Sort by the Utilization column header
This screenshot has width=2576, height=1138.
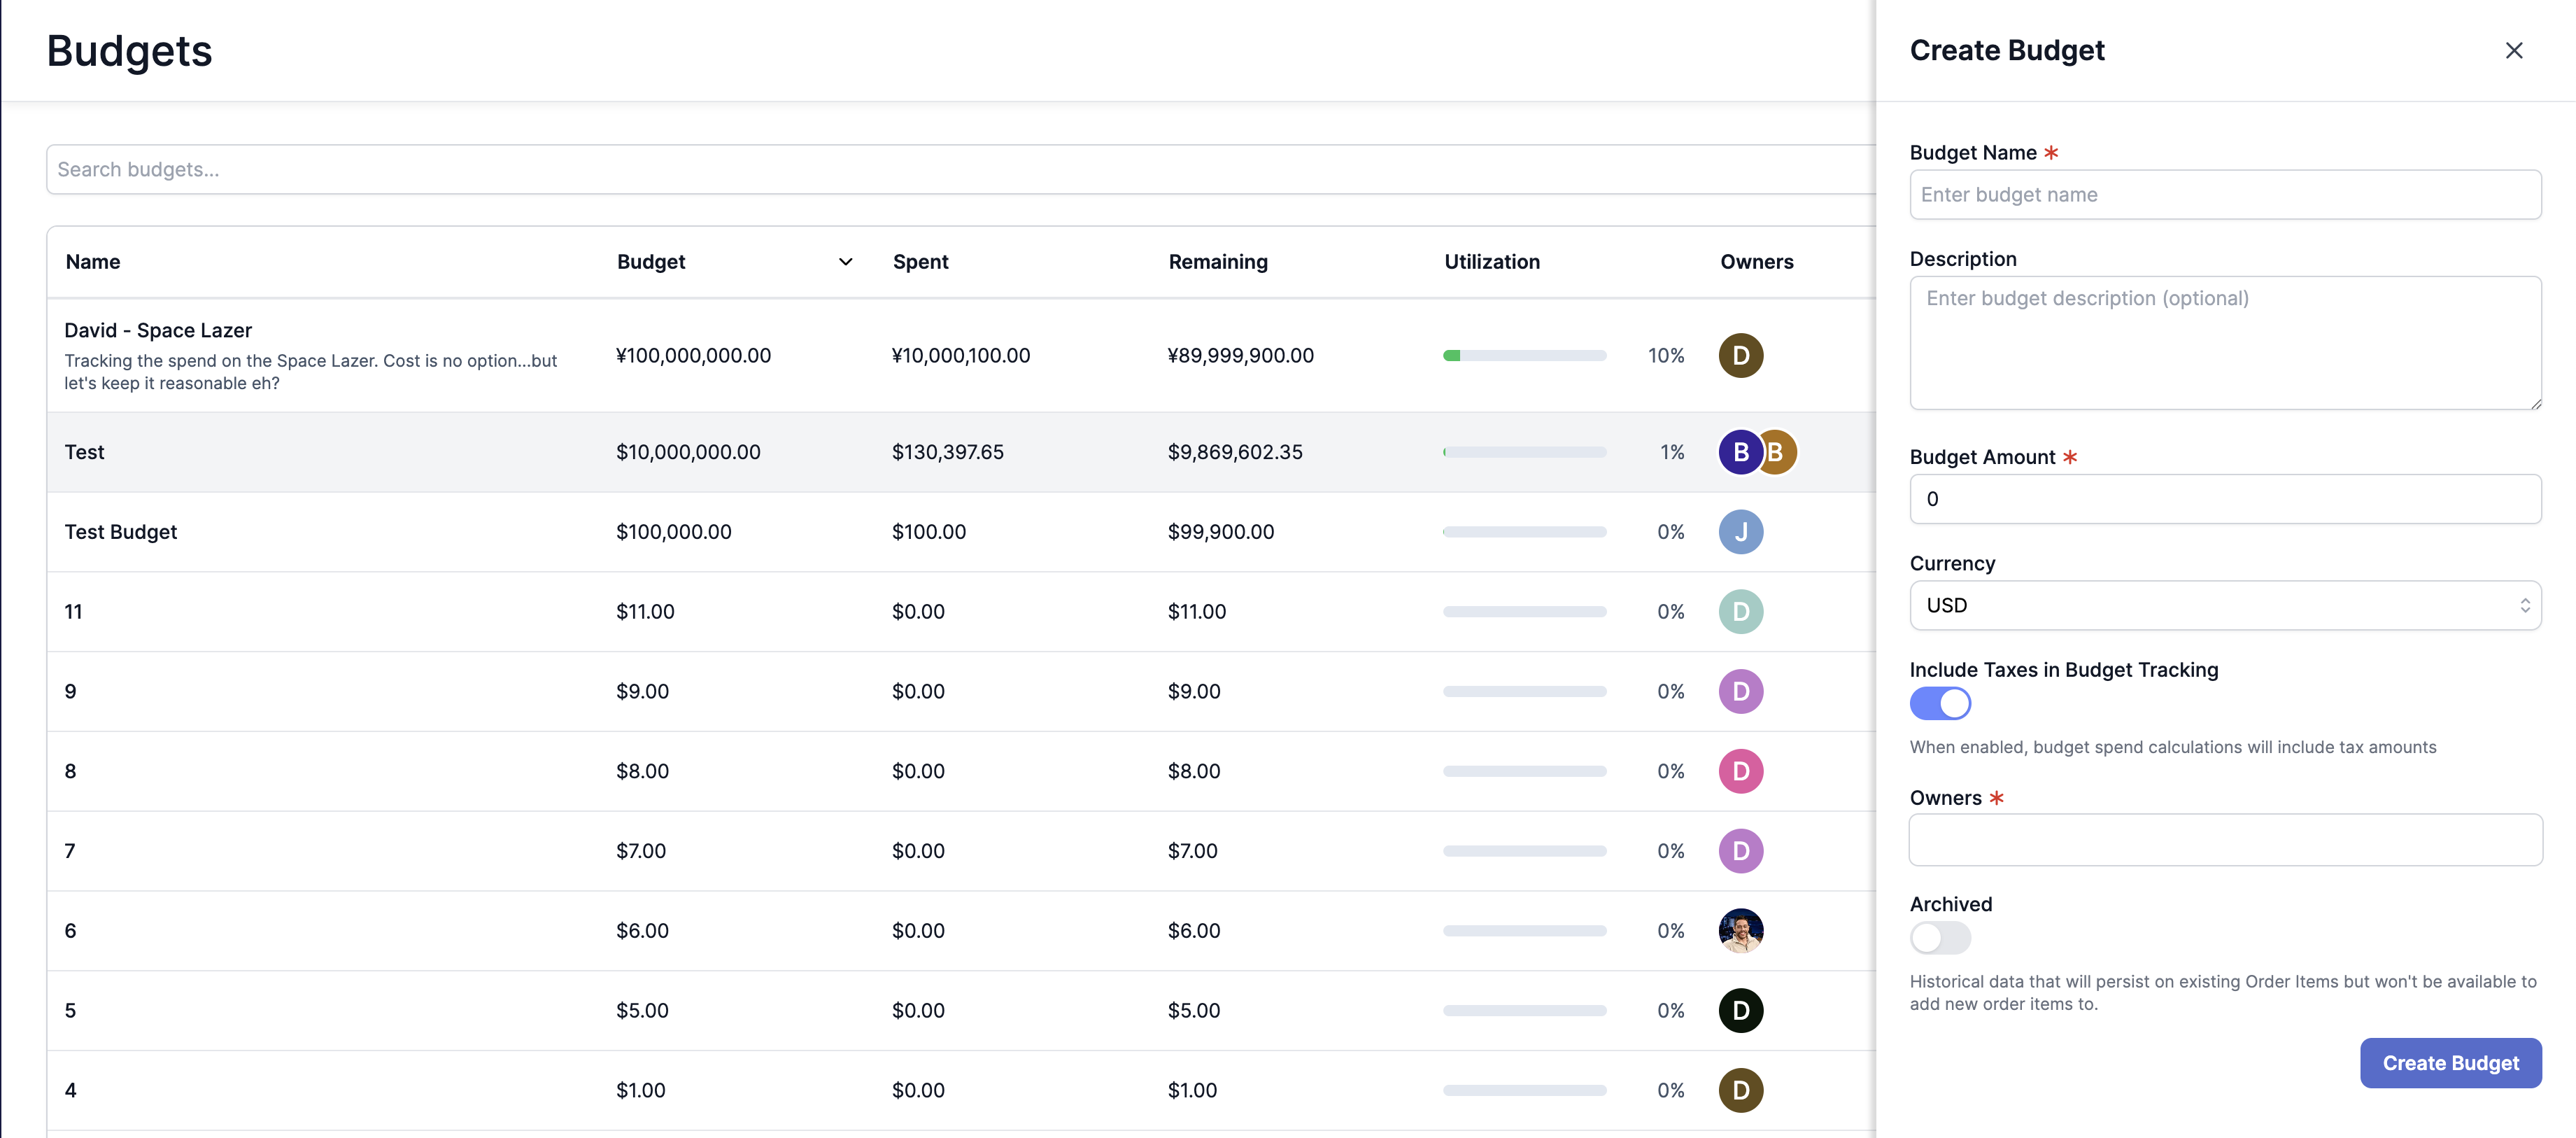(x=1491, y=262)
